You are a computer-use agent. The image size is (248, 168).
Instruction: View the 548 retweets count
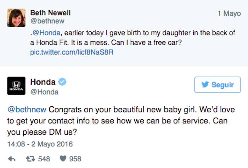coord(44,158)
